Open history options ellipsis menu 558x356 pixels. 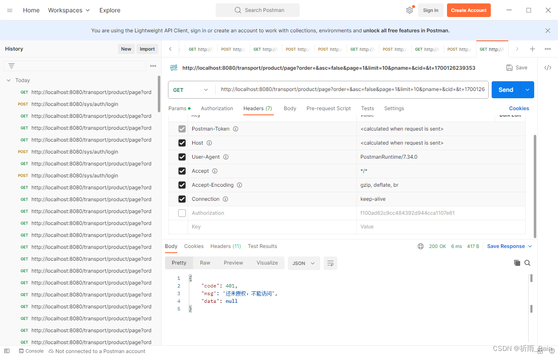coord(153,66)
